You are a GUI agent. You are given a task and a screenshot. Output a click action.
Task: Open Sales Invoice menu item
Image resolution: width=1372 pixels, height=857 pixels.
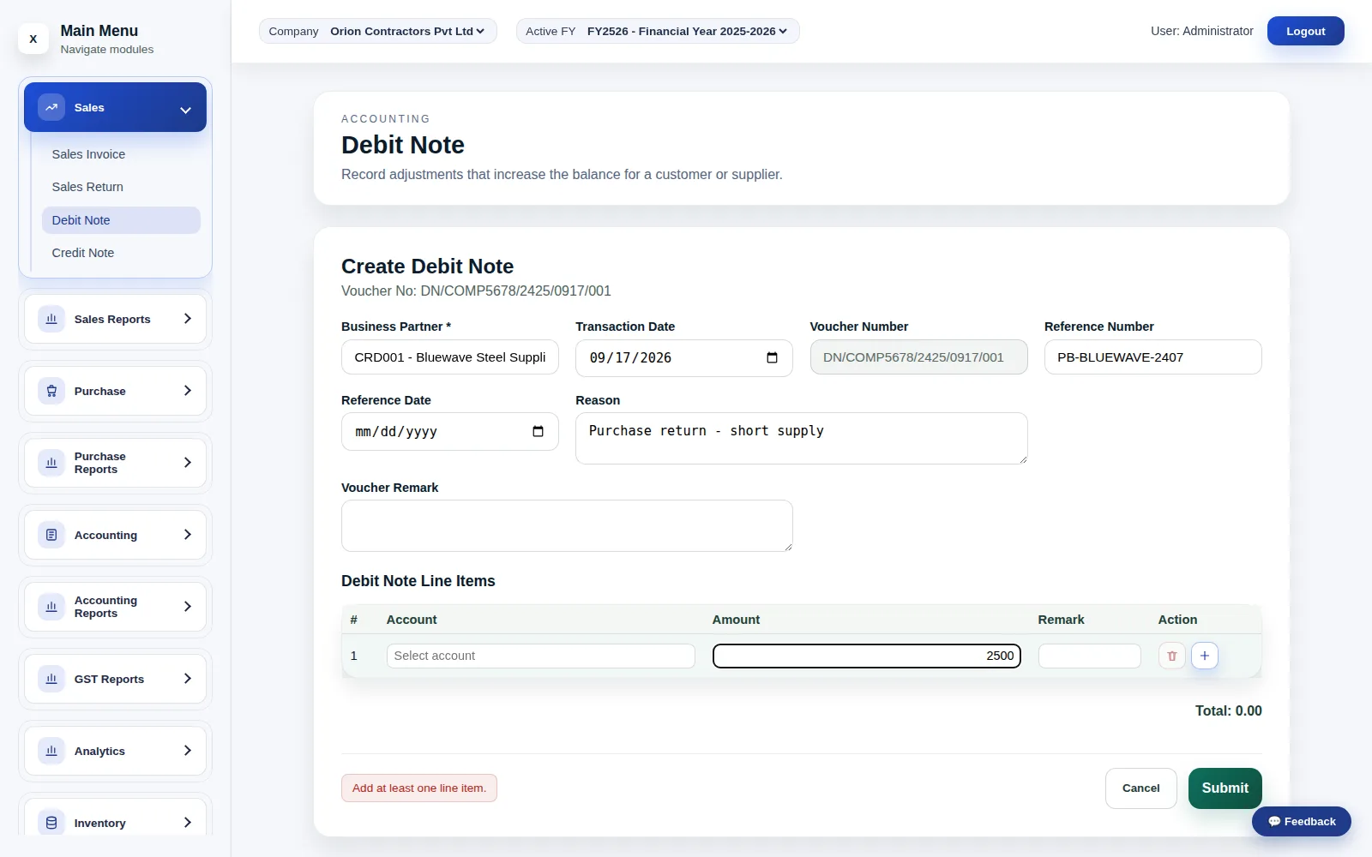[x=121, y=154]
